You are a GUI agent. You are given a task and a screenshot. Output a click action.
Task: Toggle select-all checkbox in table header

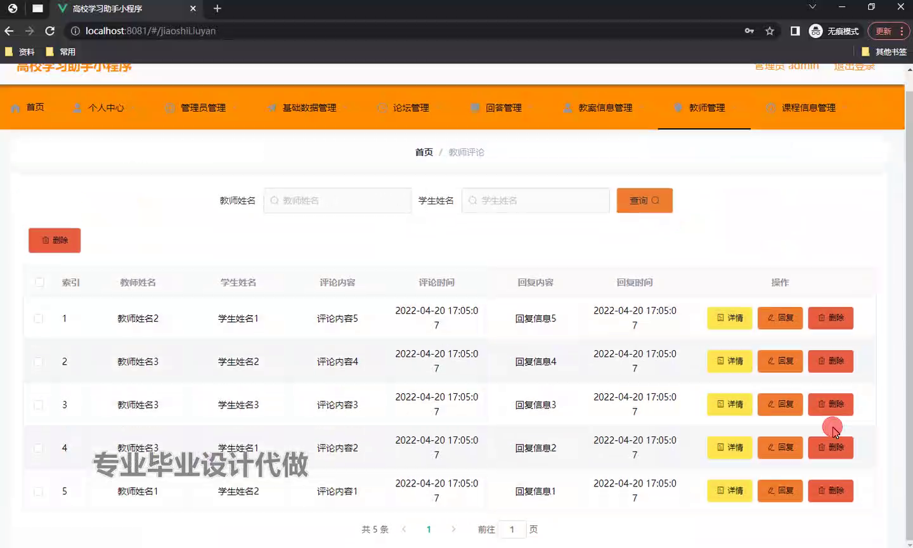tap(39, 282)
